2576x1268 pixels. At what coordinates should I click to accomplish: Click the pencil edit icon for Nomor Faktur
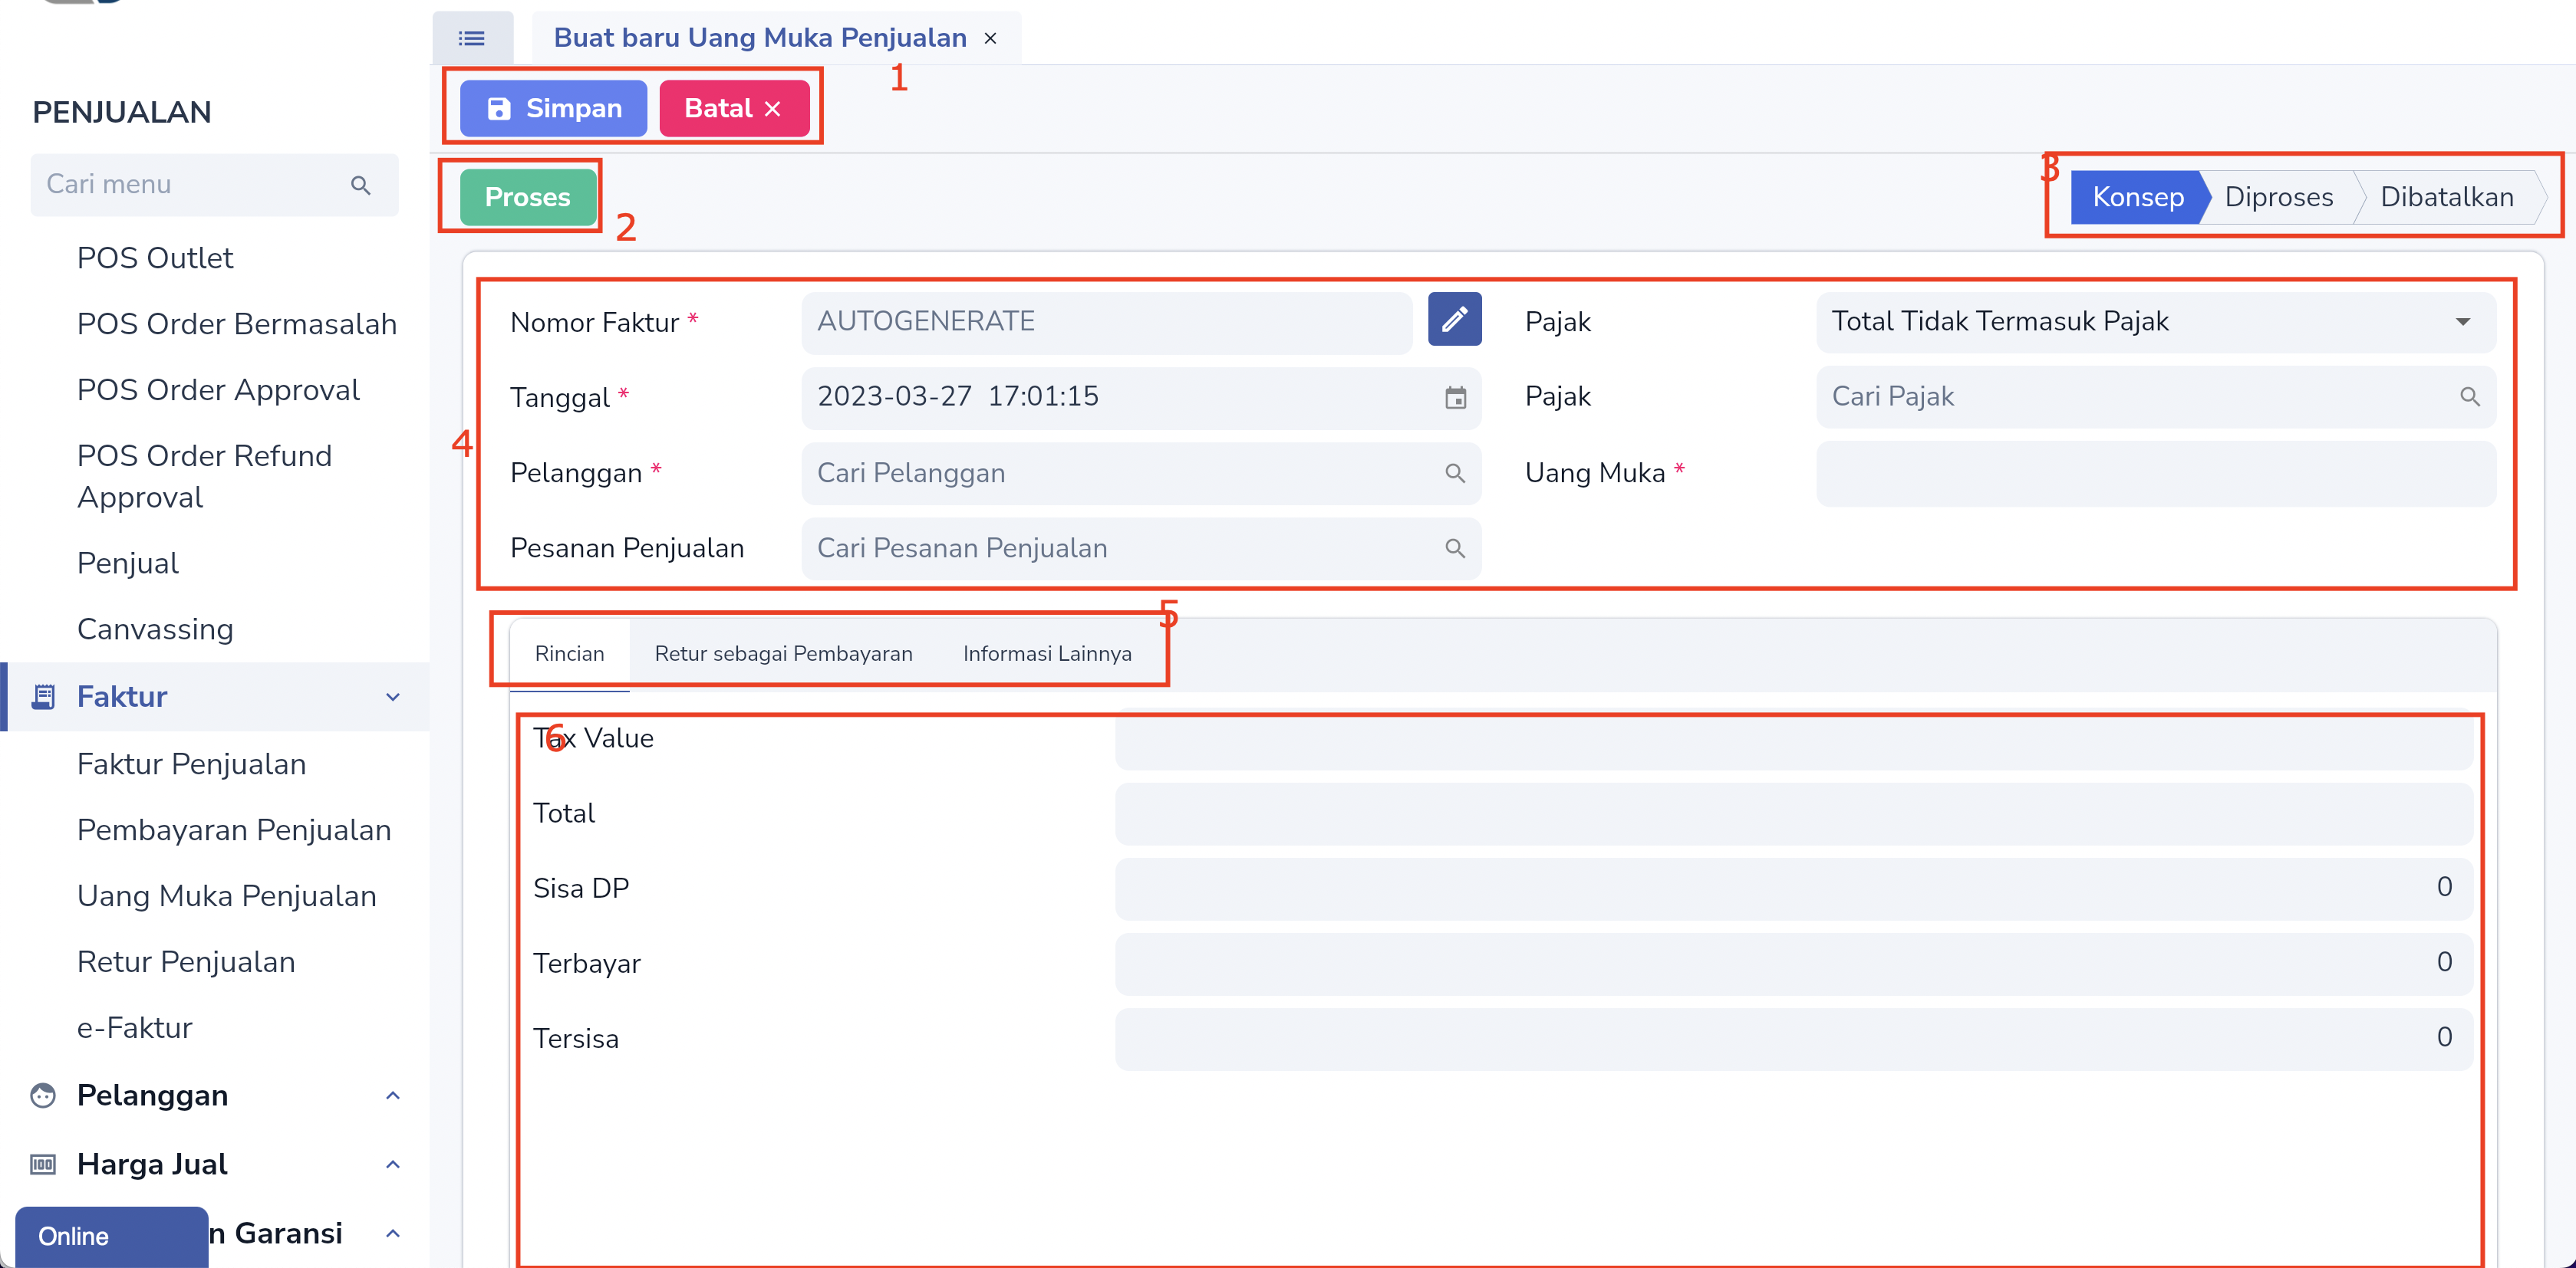[x=1454, y=320]
